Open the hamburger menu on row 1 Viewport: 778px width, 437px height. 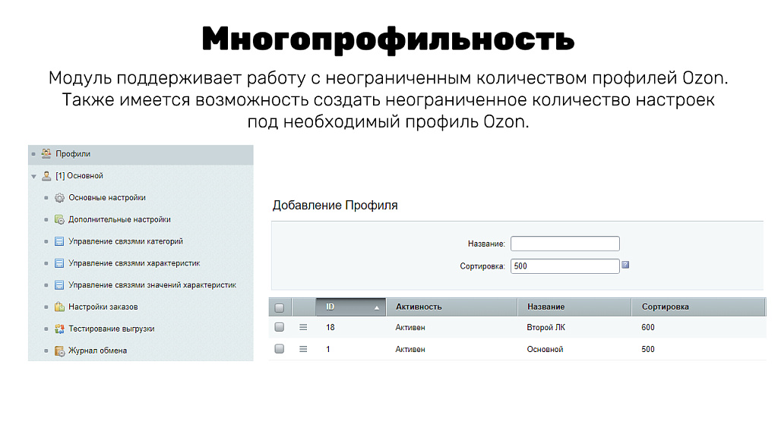pyautogui.click(x=303, y=347)
